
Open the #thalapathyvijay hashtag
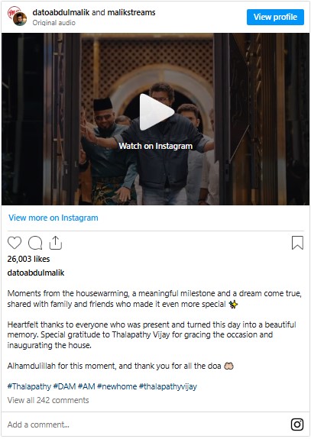168,386
